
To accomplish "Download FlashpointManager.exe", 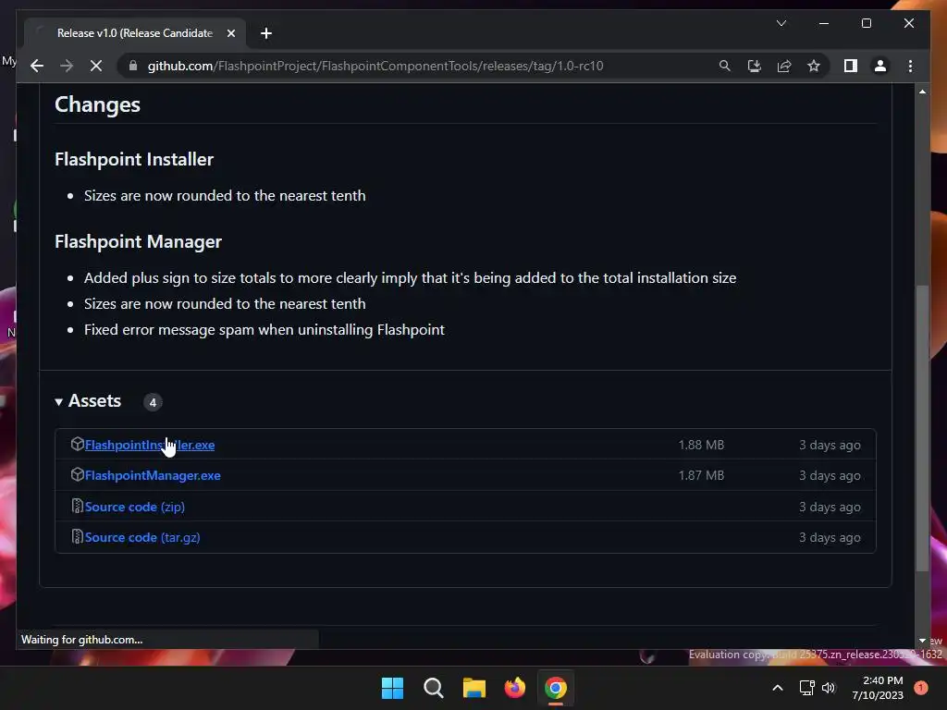I will click(x=153, y=476).
